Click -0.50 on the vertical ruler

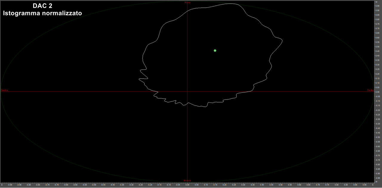[x=378, y=137]
